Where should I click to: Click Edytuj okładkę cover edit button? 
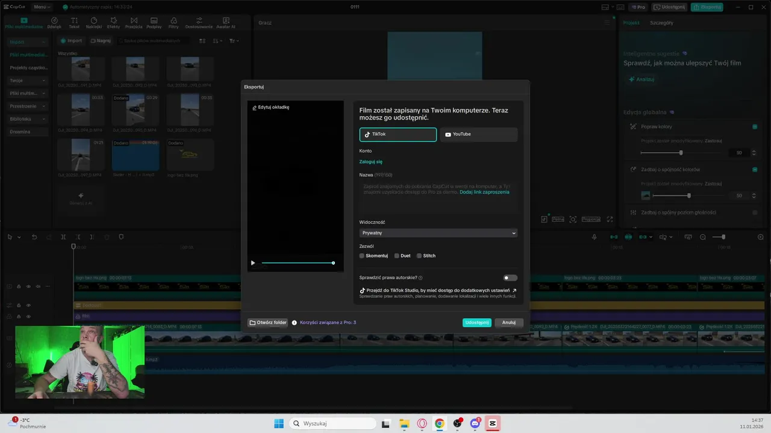pyautogui.click(x=270, y=107)
